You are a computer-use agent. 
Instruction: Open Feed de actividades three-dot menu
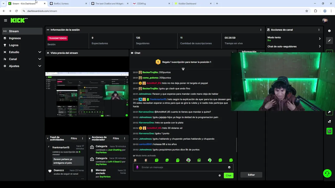82,138
